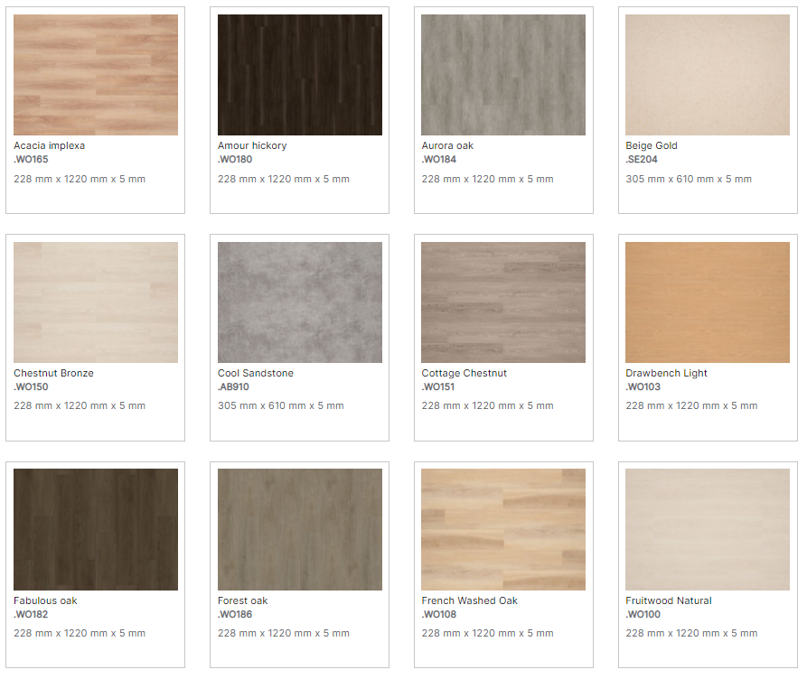
Task: Follow the Forest oak title link
Action: 242,600
